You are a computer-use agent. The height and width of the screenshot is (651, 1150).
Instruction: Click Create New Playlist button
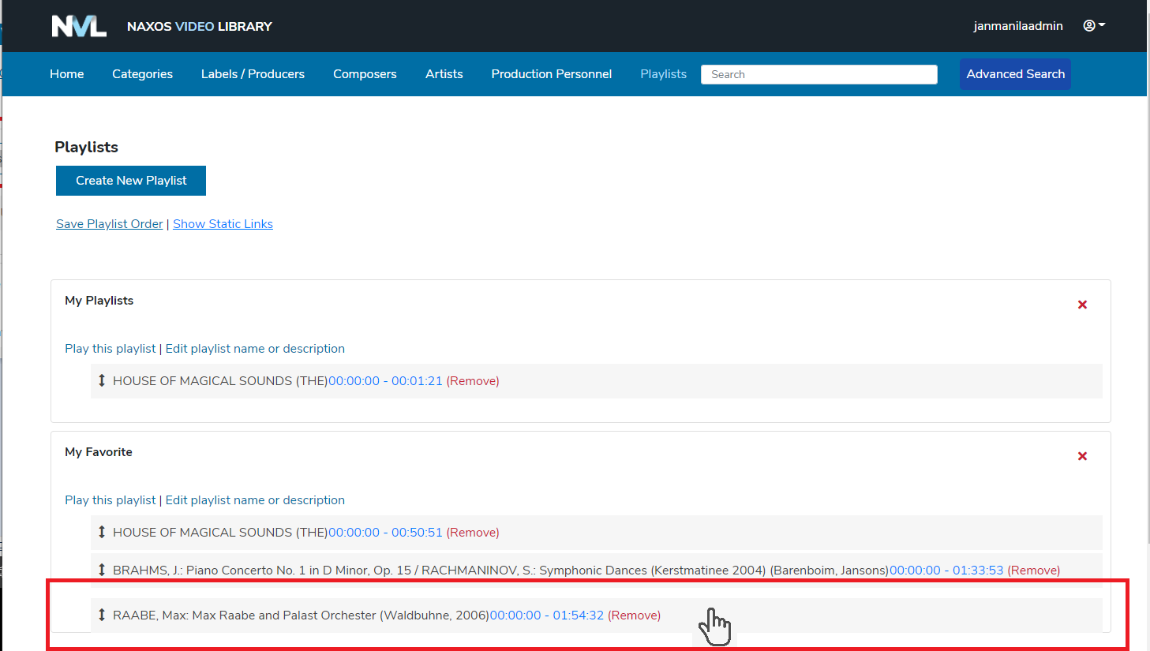tap(131, 181)
